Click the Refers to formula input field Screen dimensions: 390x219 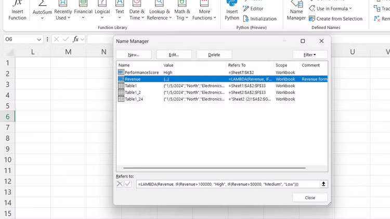point(227,184)
